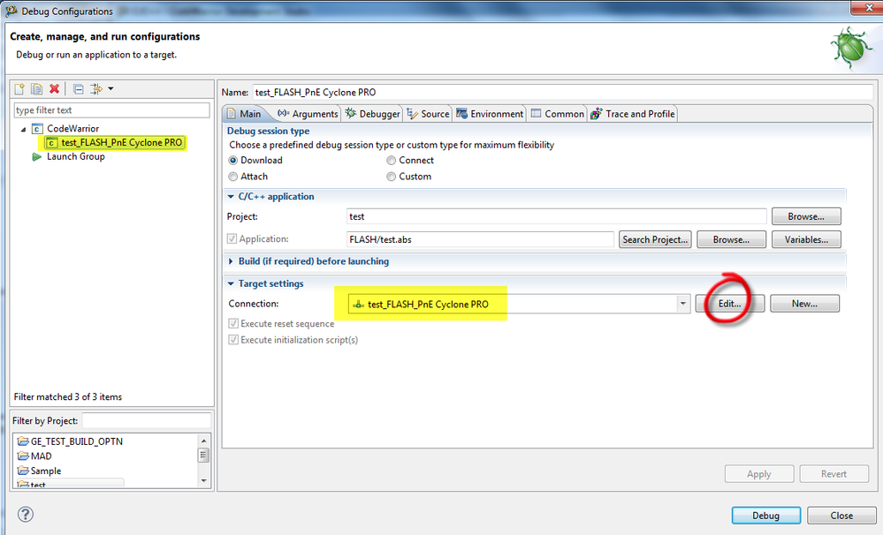Switch to the Main tab
The width and height of the screenshot is (883, 535).
245,114
